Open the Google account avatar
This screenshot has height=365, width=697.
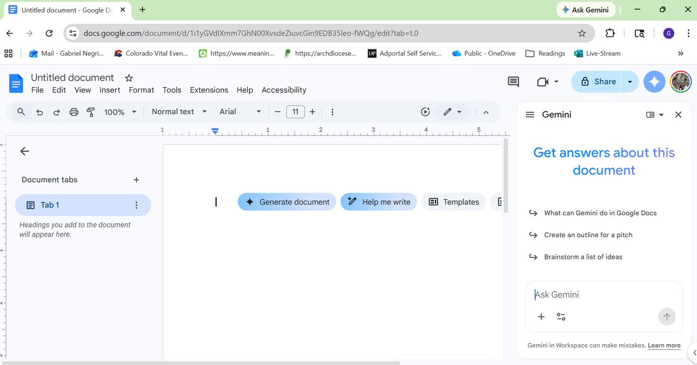point(681,82)
